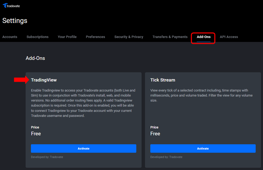This screenshot has height=170, width=263.
Task: Activate the TradingView add-on
Action: click(83, 148)
